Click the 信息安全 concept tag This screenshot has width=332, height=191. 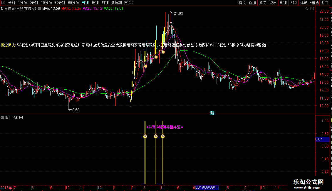point(108,45)
